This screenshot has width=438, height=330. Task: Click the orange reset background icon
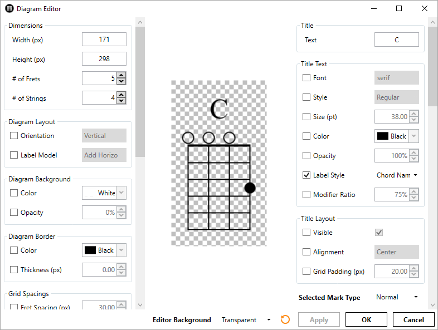(285, 319)
